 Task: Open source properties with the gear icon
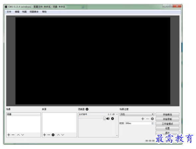[53, 135]
